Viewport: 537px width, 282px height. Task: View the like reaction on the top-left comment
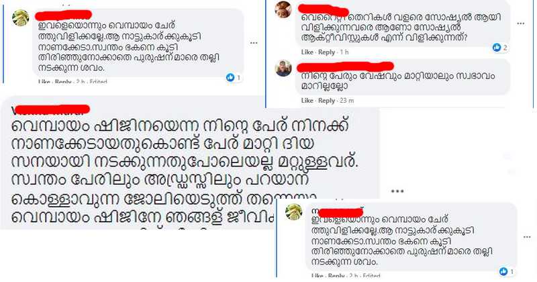point(234,78)
